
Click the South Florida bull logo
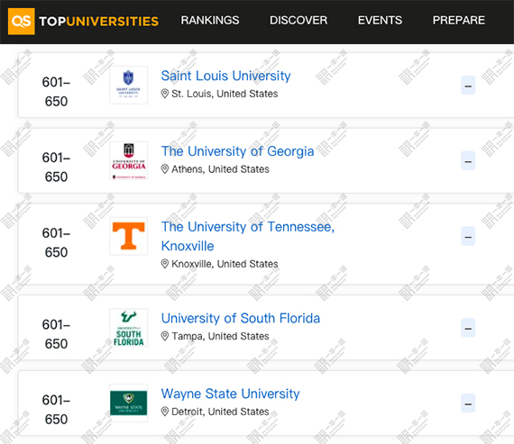pos(128,328)
